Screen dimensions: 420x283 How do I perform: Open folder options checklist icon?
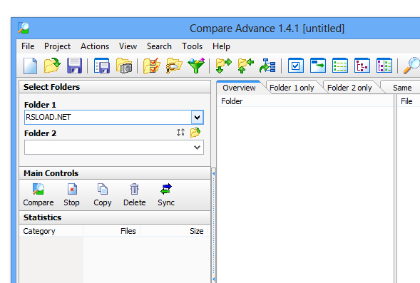coord(152,66)
